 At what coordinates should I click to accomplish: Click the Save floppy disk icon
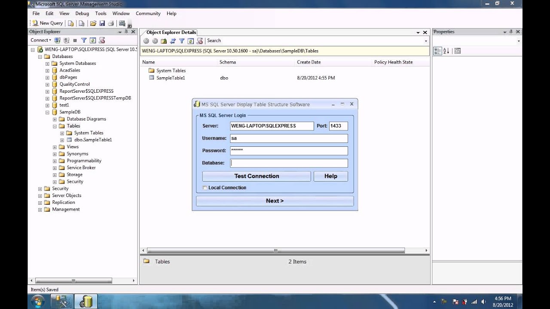102,23
